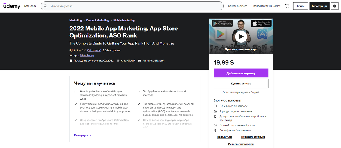Open the Mobile Marketing breadcrumb
This screenshot has width=341, height=148.
pyautogui.click(x=124, y=20)
